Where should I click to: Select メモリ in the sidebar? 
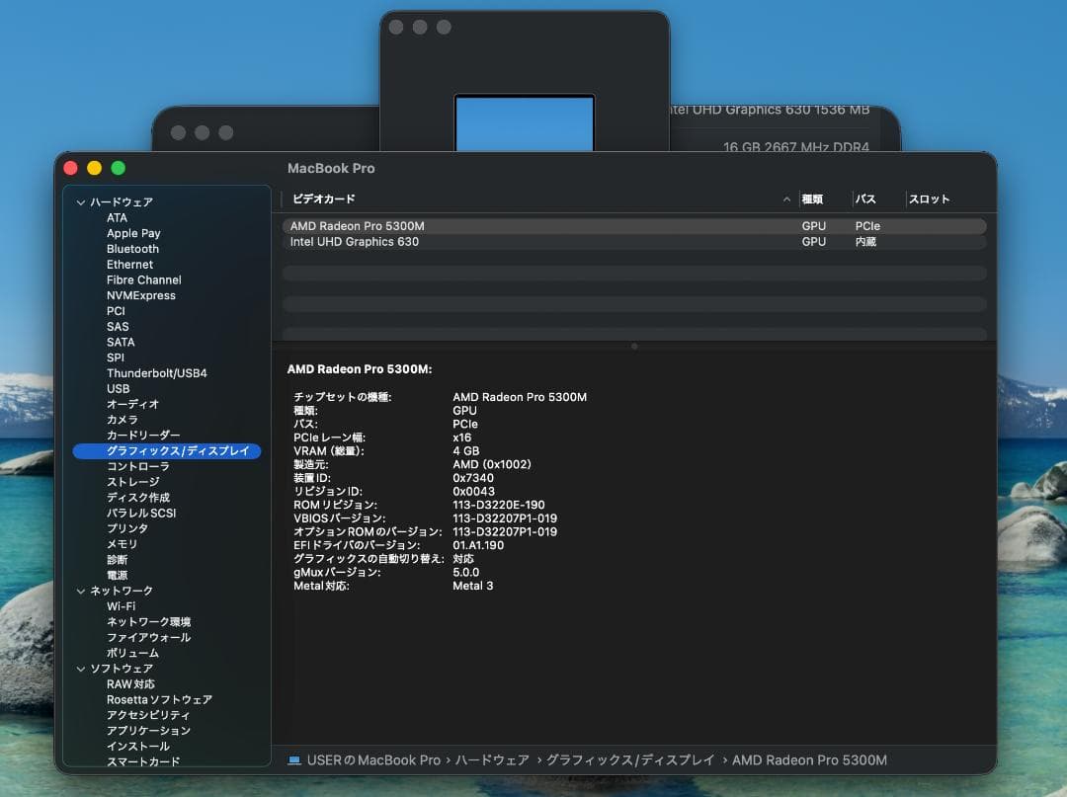pos(123,544)
